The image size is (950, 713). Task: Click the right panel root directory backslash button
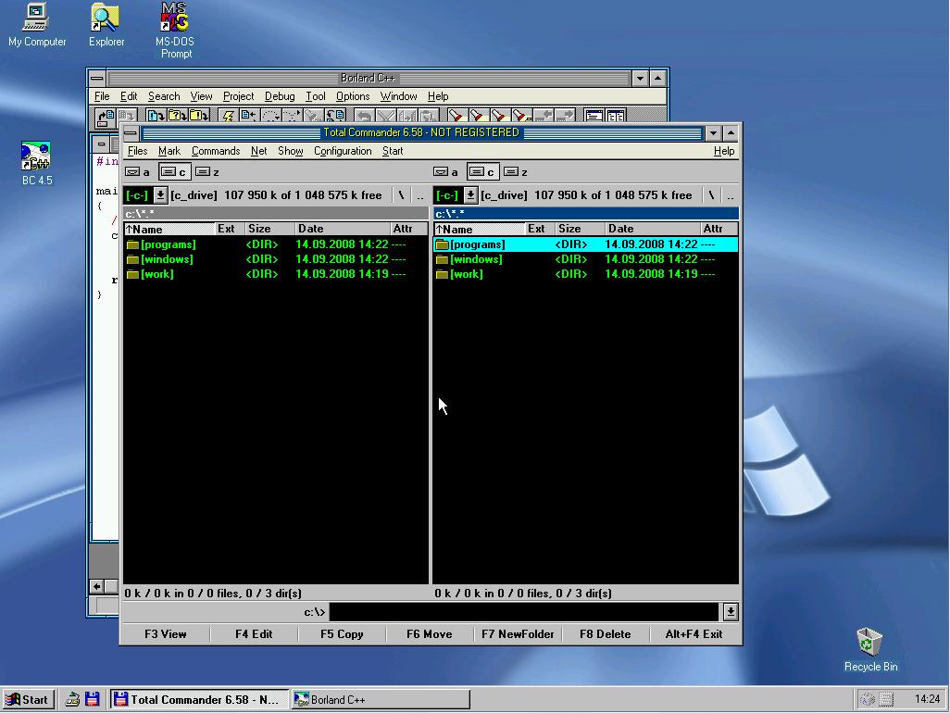click(711, 195)
